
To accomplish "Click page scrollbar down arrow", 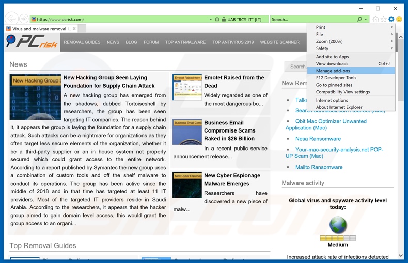I will (401, 255).
